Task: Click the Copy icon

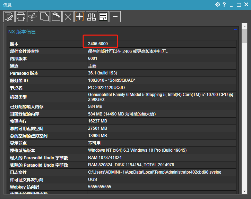Action: pyautogui.click(x=44, y=16)
